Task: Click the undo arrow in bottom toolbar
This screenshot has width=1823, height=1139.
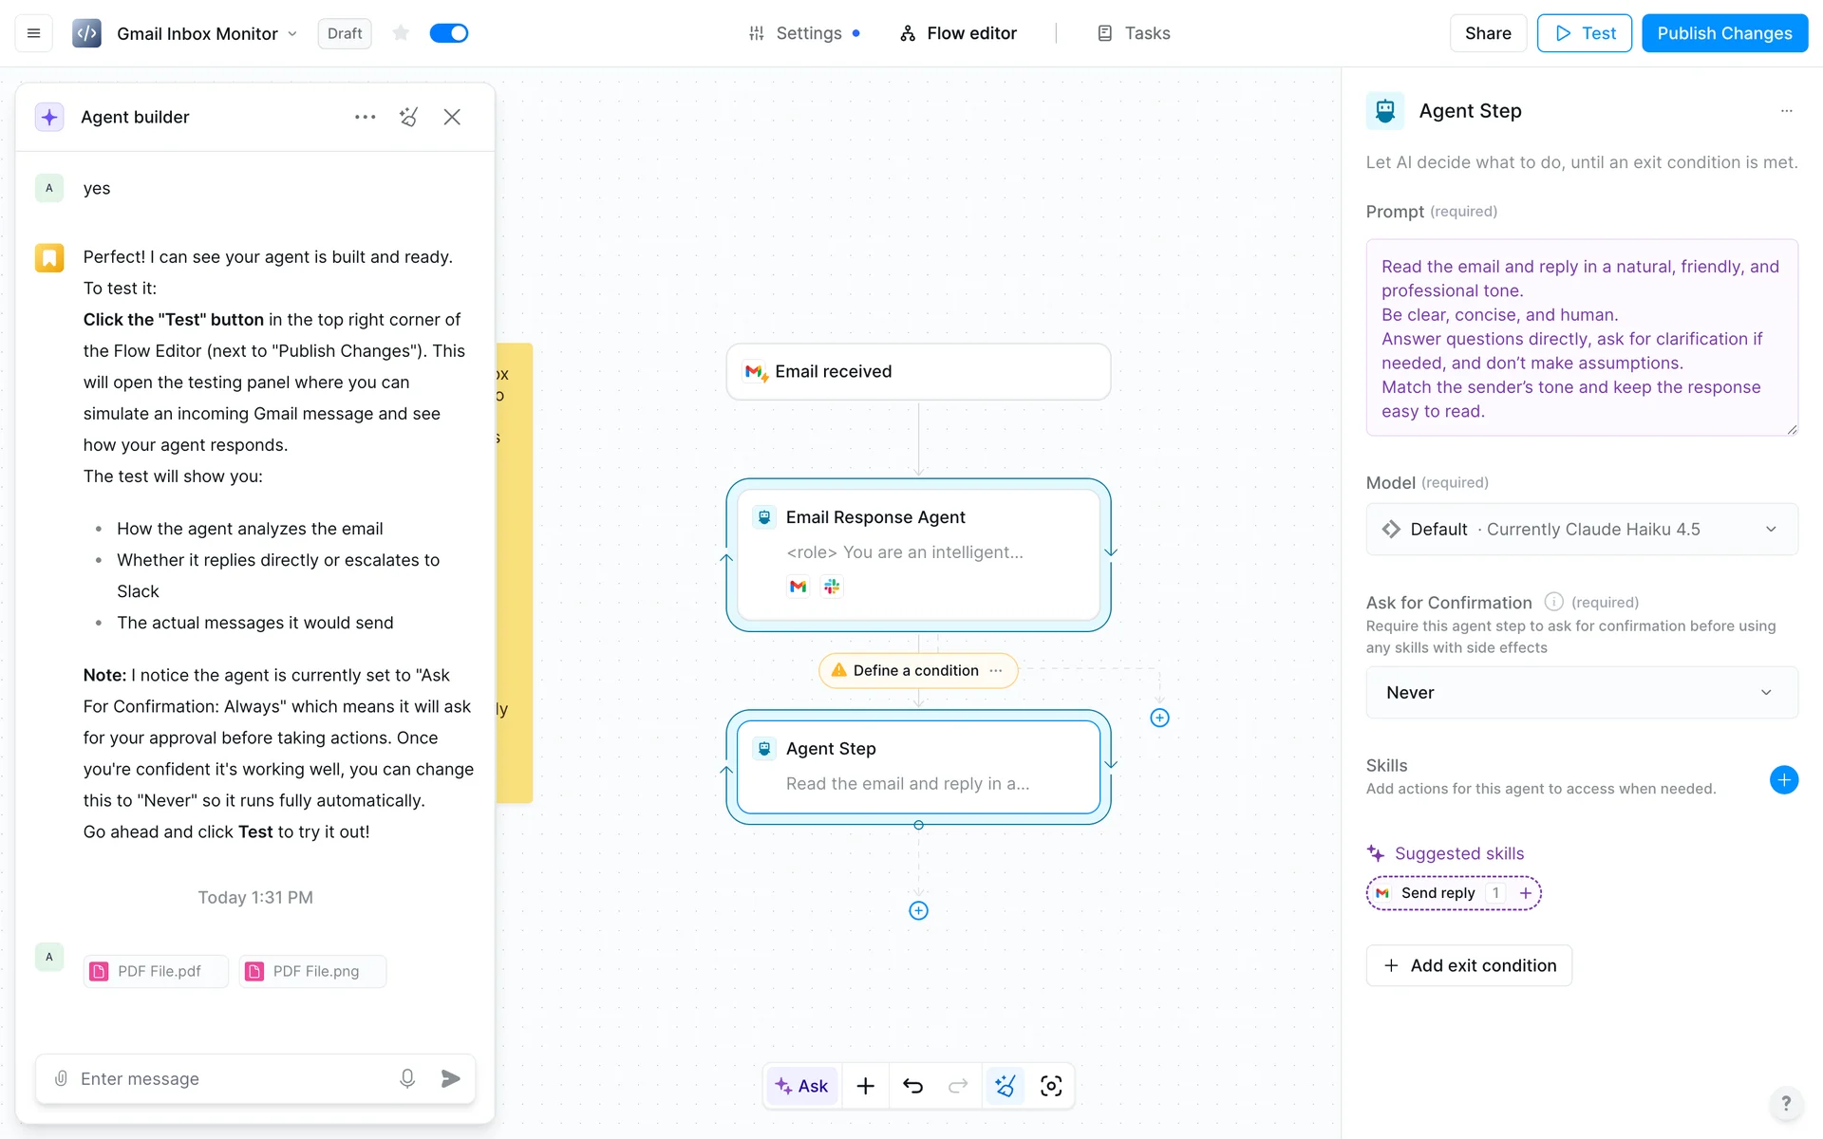Action: coord(912,1086)
